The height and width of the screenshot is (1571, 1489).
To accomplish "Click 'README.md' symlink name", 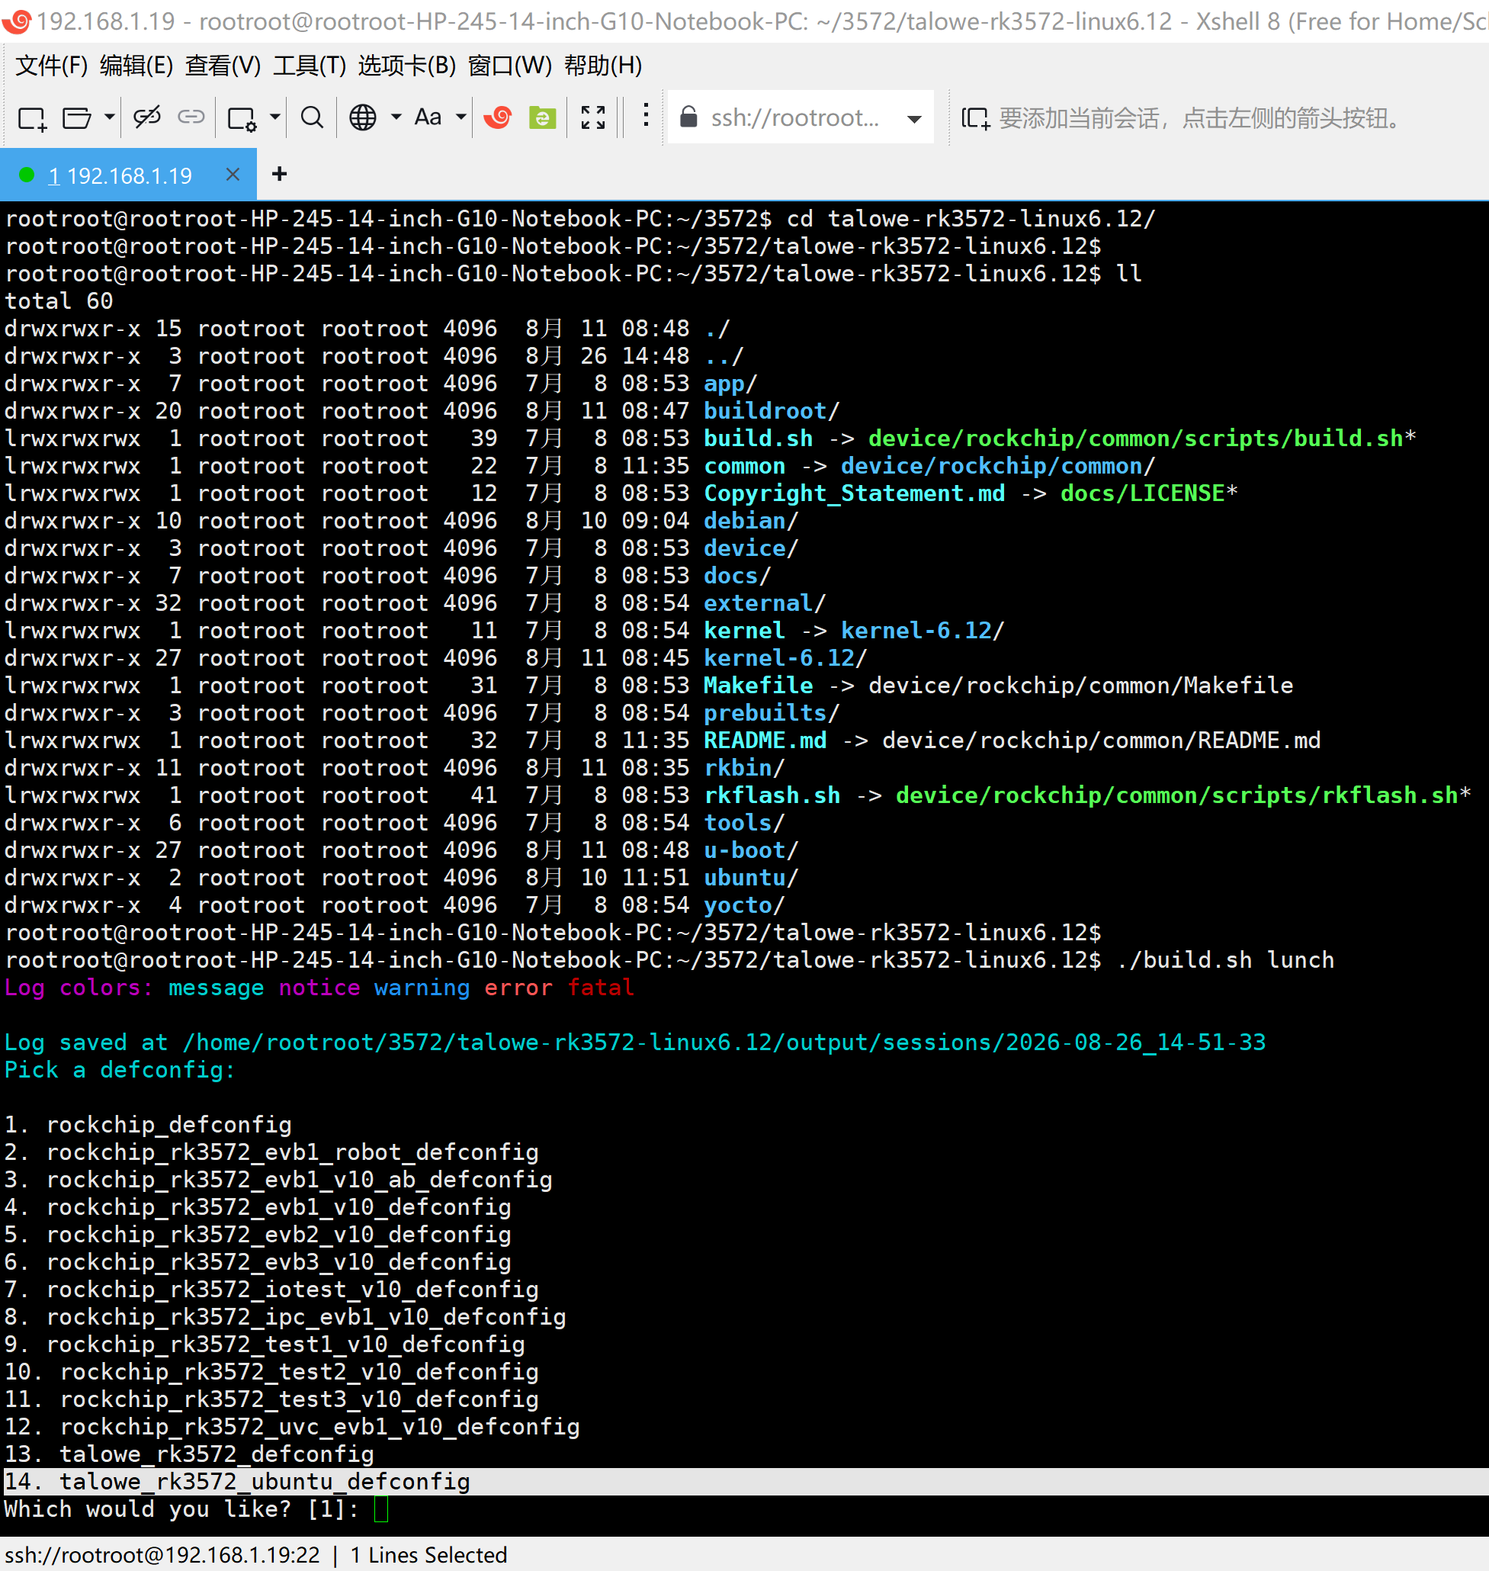I will coord(765,740).
